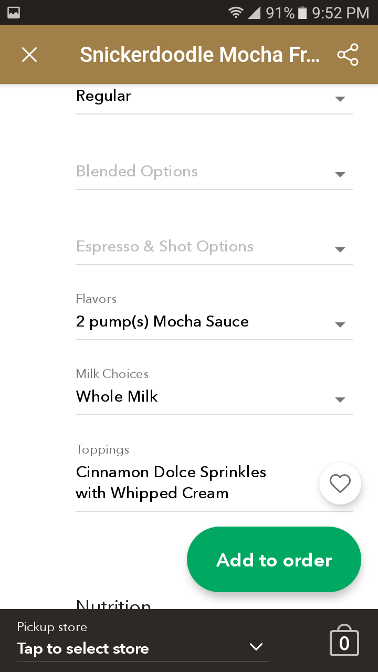The height and width of the screenshot is (672, 378).
Task: Click the Flavors dropdown arrow
Action: point(340,324)
